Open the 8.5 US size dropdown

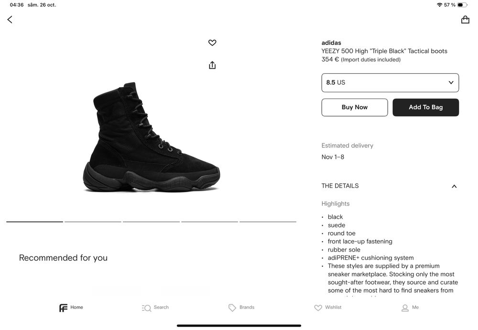coord(390,83)
